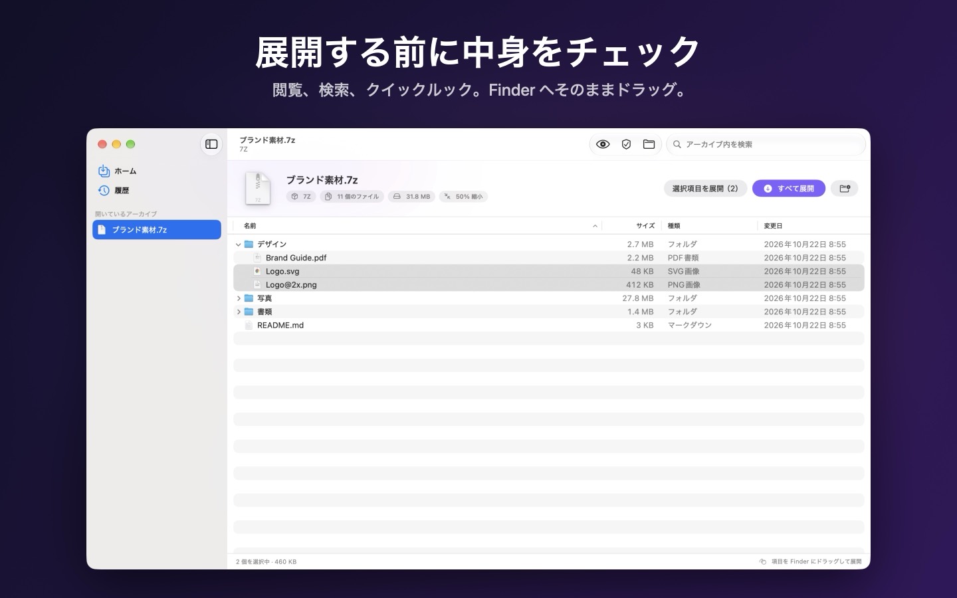
Task: Focus the アーカイブ内を検索 search field
Action: tap(766, 144)
